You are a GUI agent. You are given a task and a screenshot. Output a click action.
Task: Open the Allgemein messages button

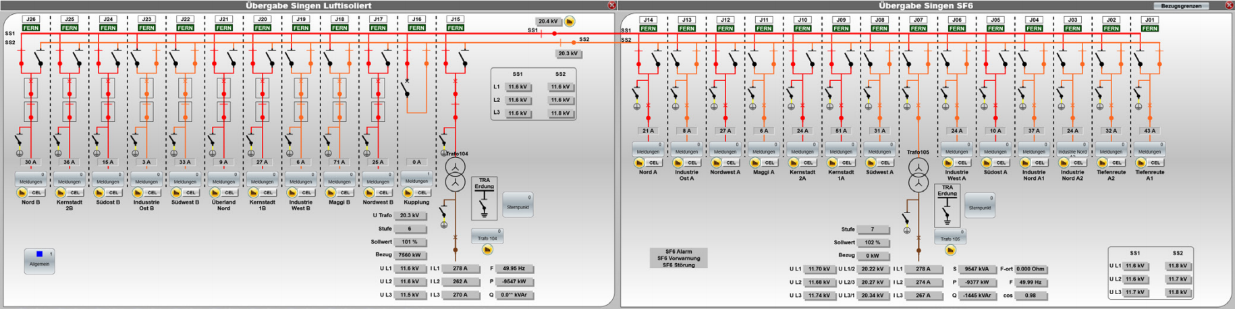(39, 260)
